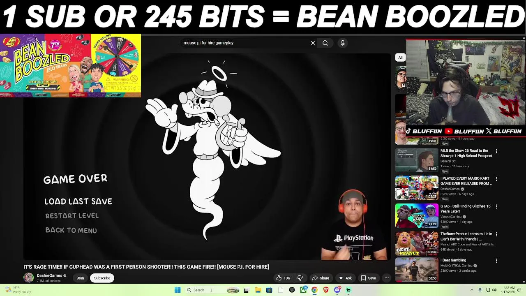Open the blank document icon on the taskbar
The height and width of the screenshot is (296, 526).
tap(281, 290)
